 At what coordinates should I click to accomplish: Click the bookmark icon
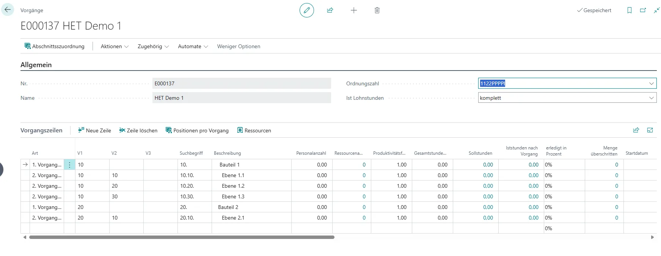pos(629,10)
